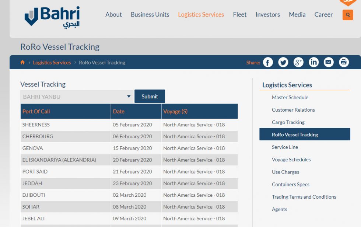Click the GENOVA port cell
This screenshot has height=227, width=361.
(66, 148)
